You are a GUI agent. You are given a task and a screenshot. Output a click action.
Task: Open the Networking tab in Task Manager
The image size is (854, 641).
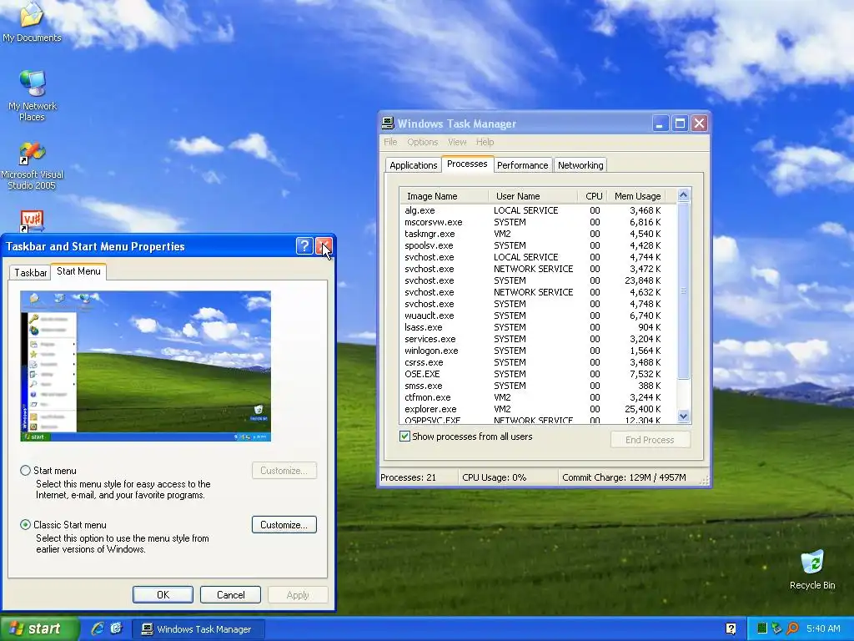580,165
